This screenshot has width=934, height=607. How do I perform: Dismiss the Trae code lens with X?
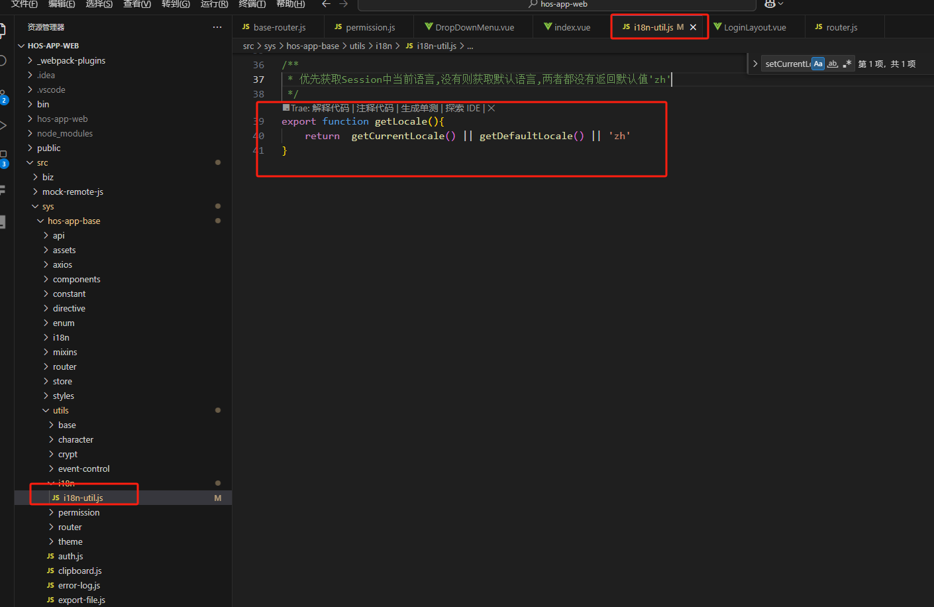click(x=492, y=108)
